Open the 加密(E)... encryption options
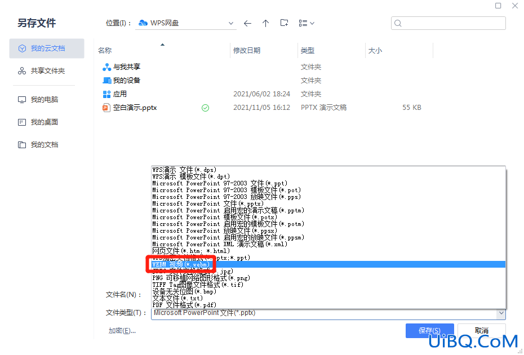 [x=122, y=331]
